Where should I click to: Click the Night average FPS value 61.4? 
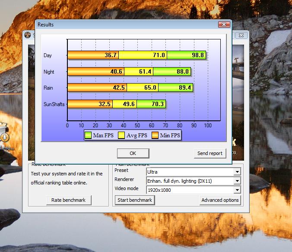click(145, 71)
